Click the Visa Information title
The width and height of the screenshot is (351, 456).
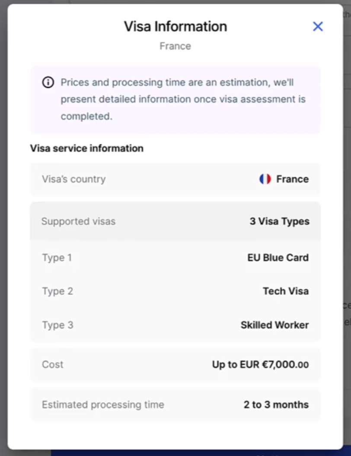[175, 26]
